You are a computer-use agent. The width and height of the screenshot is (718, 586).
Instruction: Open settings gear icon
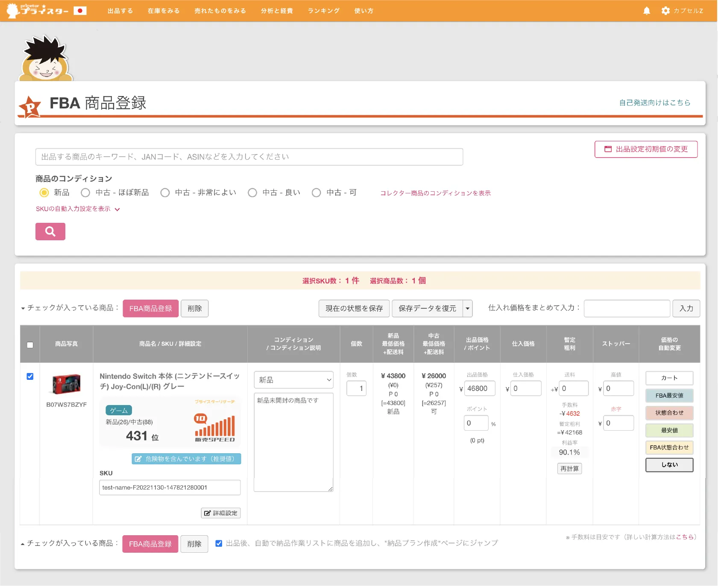[665, 11]
